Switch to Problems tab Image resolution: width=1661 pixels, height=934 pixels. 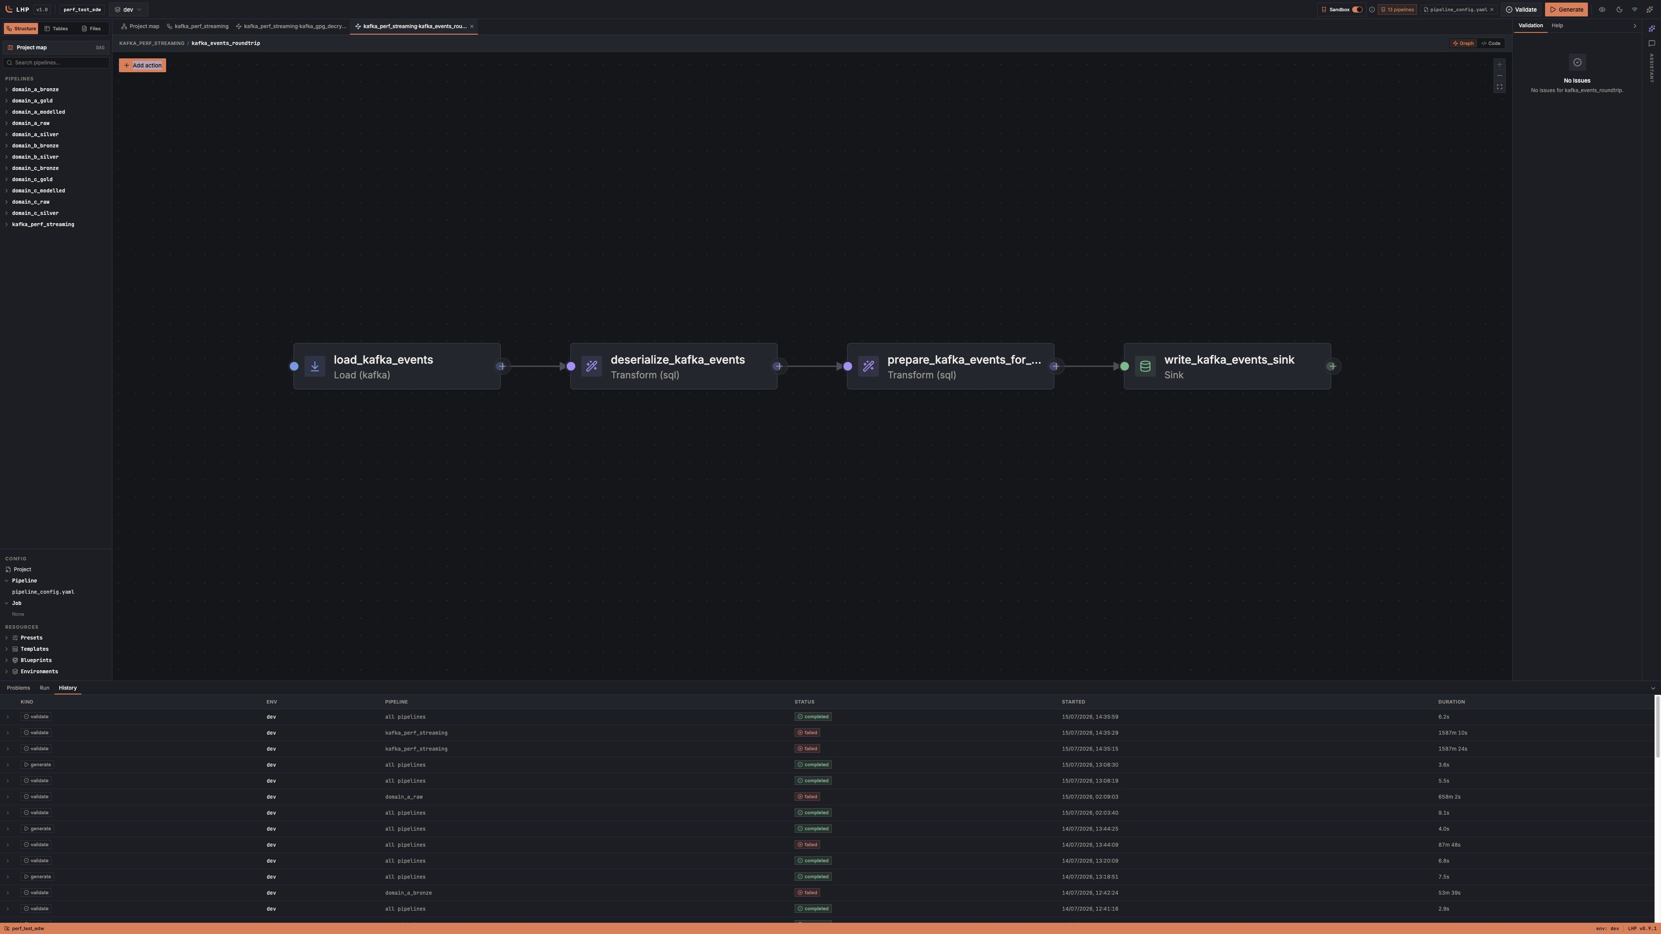point(19,688)
